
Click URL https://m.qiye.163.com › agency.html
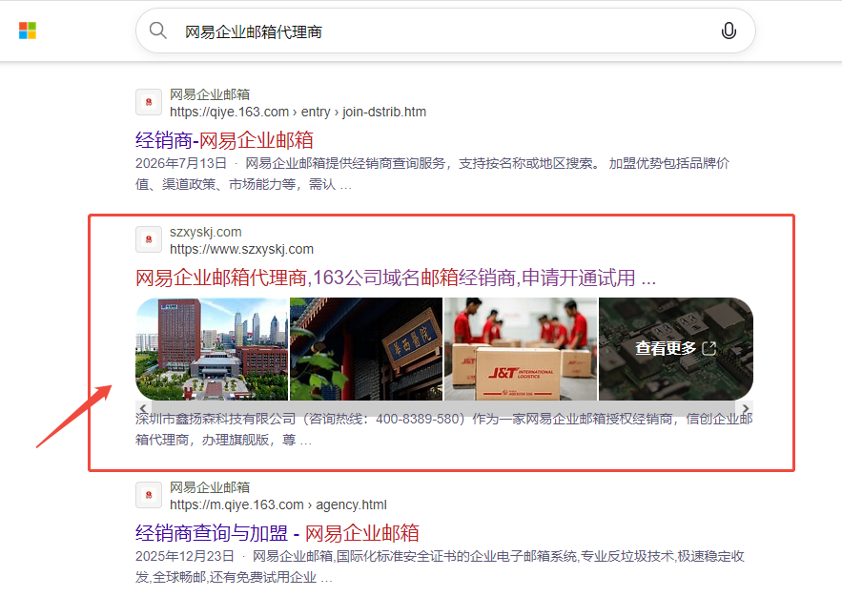(x=278, y=504)
